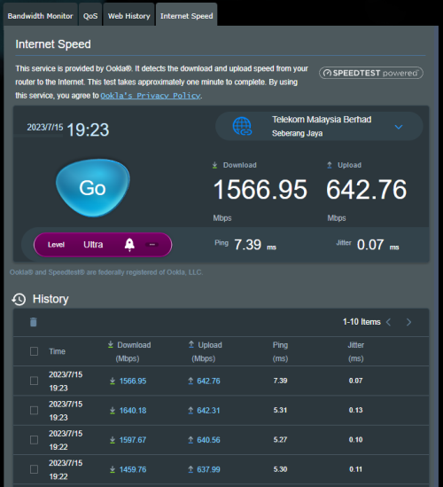The width and height of the screenshot is (443, 487).
Task: Expand the Telekom Malaysia Berhad server dropdown
Action: [399, 127]
